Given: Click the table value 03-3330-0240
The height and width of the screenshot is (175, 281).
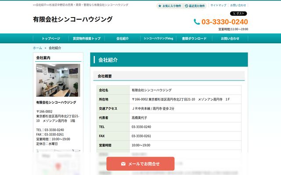Looking at the screenshot, I should (x=141, y=127).
